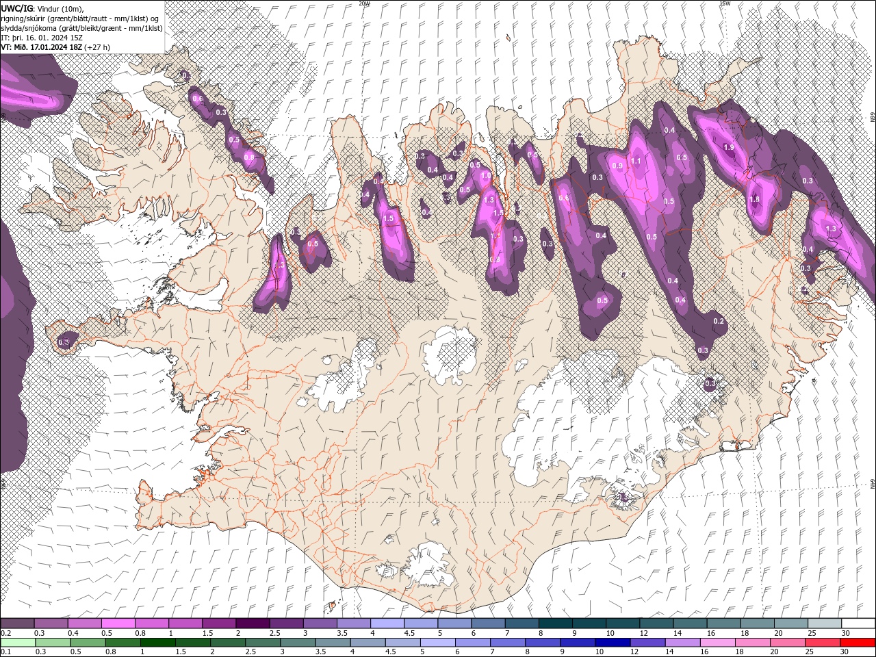Click the top-row legend swatch between 8 and 9

[x=555, y=623]
